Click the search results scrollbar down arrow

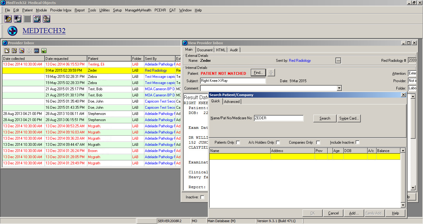click(403, 205)
